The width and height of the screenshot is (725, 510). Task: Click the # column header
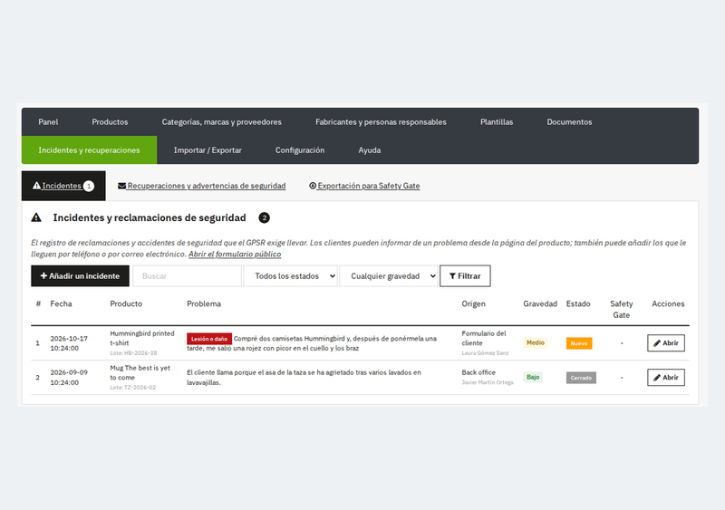[38, 303]
